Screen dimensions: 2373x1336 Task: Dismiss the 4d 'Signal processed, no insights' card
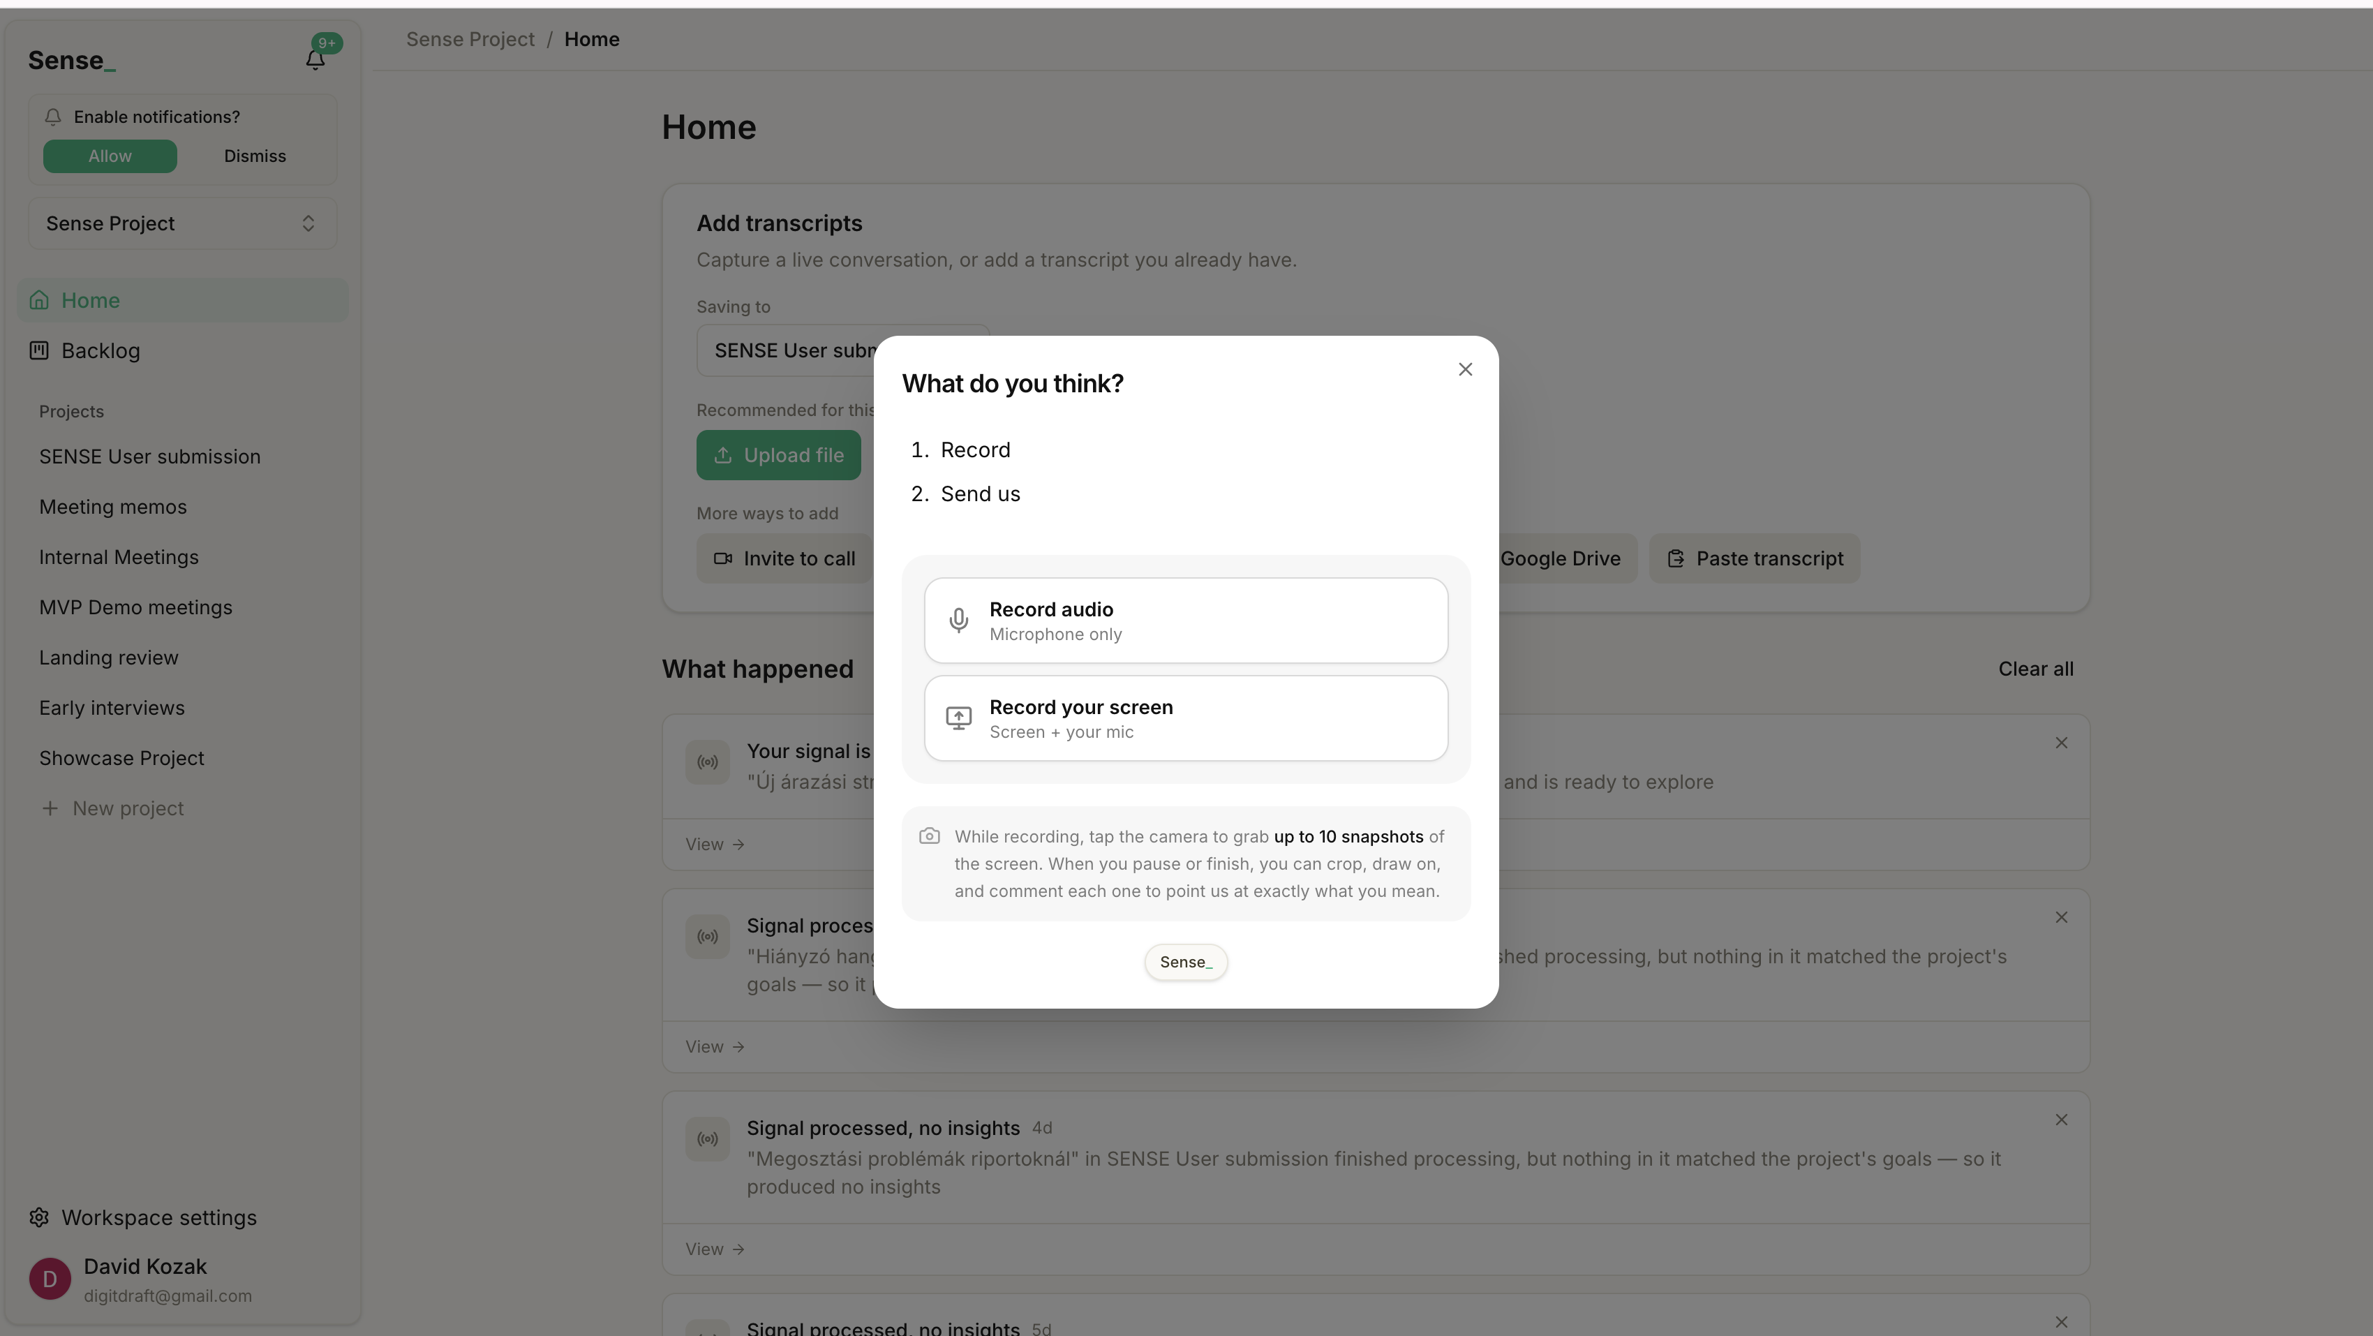click(2062, 1120)
